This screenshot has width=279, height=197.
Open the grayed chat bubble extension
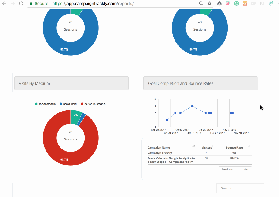(x=253, y=3)
